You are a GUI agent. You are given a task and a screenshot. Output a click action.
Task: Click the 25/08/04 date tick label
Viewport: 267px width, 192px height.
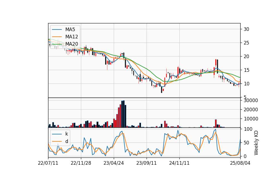pyautogui.click(x=240, y=163)
